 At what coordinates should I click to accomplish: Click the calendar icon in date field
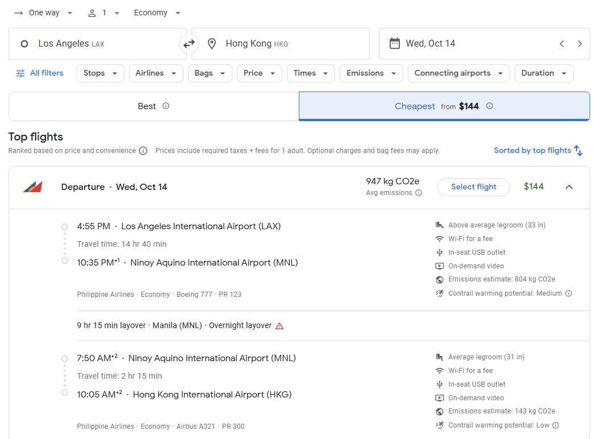coord(394,44)
